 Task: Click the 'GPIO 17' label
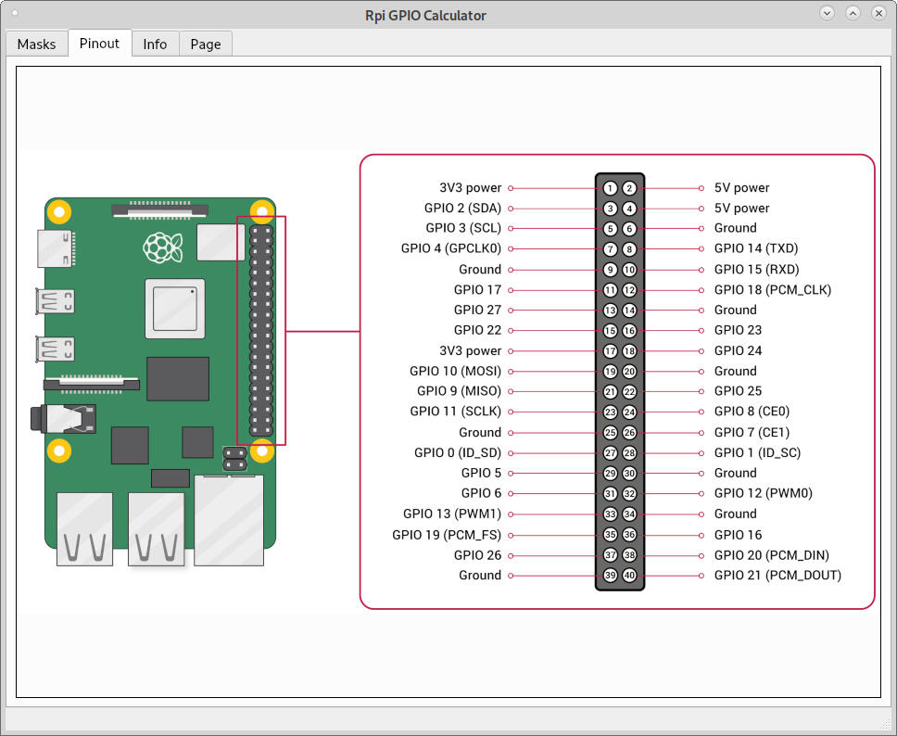[x=477, y=290]
